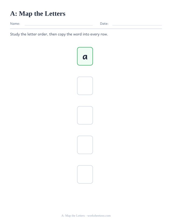Viewport: 172px width, 223px height.
Task: Click the word 'Letters' in the main heading
Action: [x=55, y=14]
